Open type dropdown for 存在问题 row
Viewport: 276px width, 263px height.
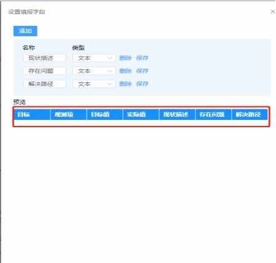pos(94,71)
